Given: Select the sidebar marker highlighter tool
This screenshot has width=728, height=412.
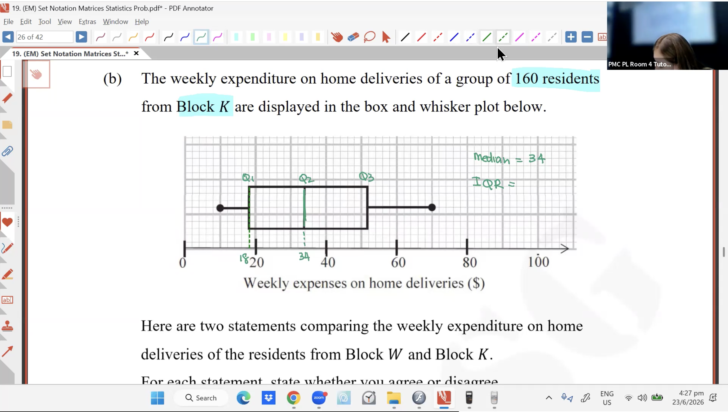Looking at the screenshot, I should coord(7,274).
